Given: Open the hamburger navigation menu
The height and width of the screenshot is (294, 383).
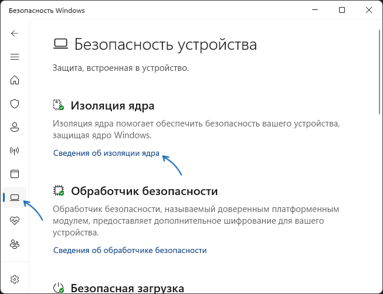Looking at the screenshot, I should coord(15,57).
